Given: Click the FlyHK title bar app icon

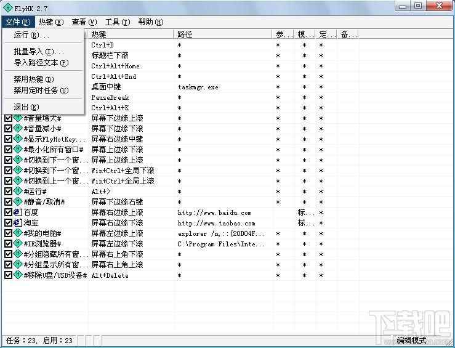Looking at the screenshot, I should point(9,8).
